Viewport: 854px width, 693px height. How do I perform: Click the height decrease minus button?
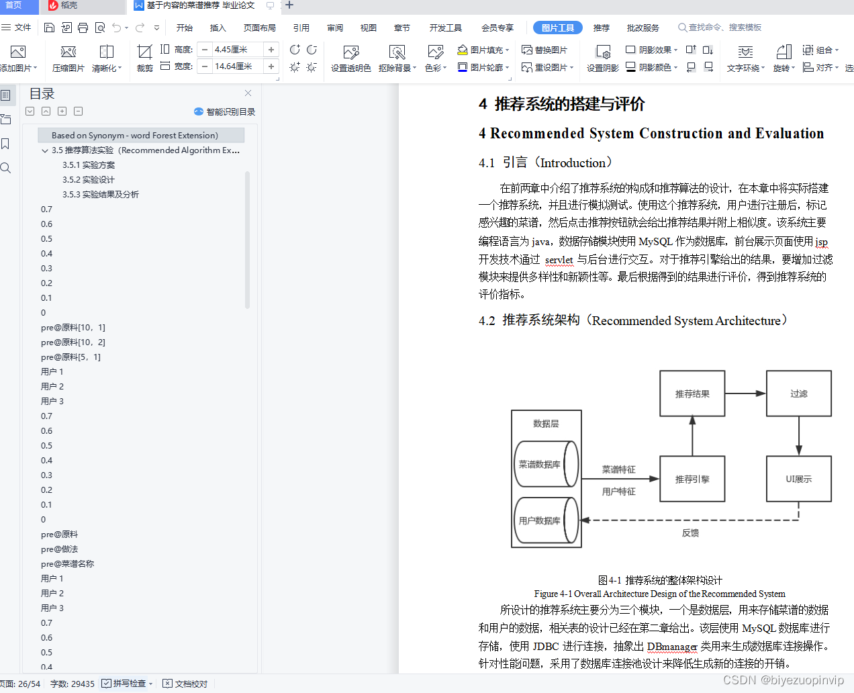click(x=205, y=50)
